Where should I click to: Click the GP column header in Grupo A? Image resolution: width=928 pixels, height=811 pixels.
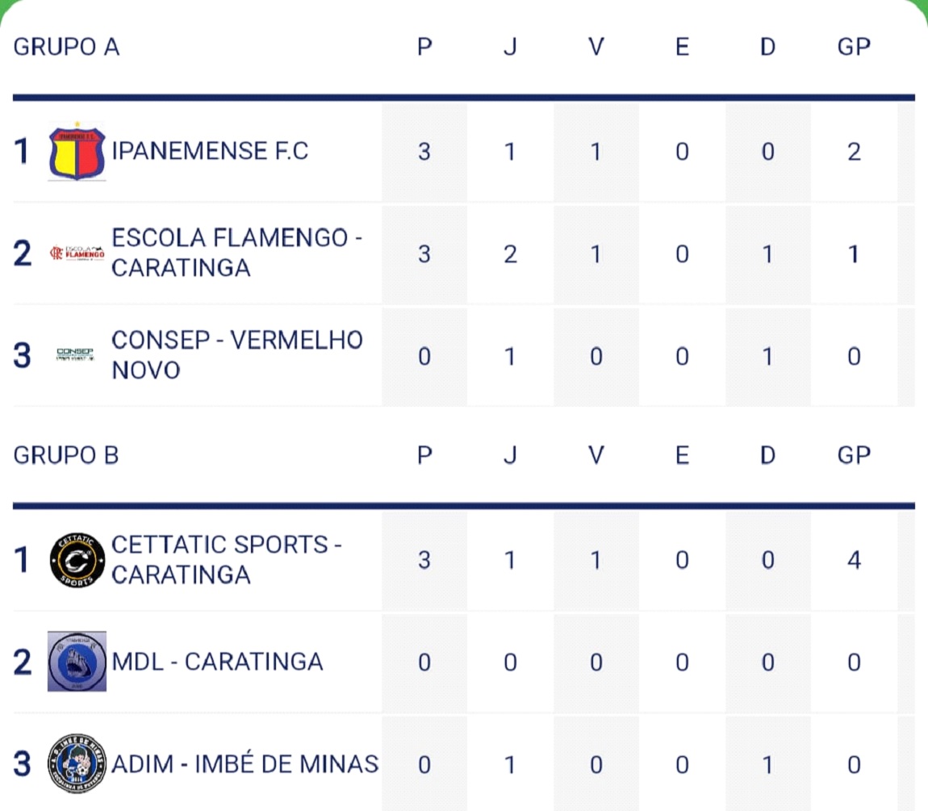coord(854,47)
